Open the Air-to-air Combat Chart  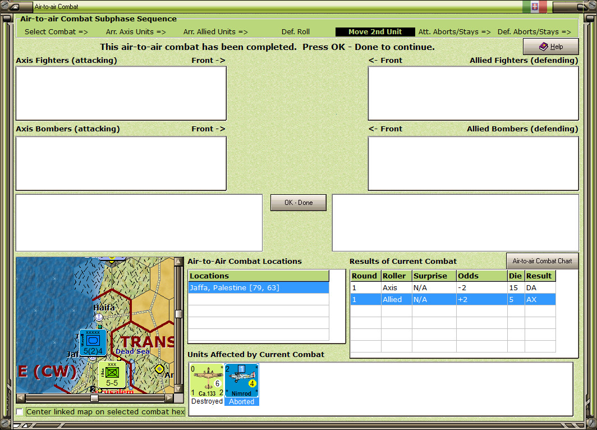[542, 261]
